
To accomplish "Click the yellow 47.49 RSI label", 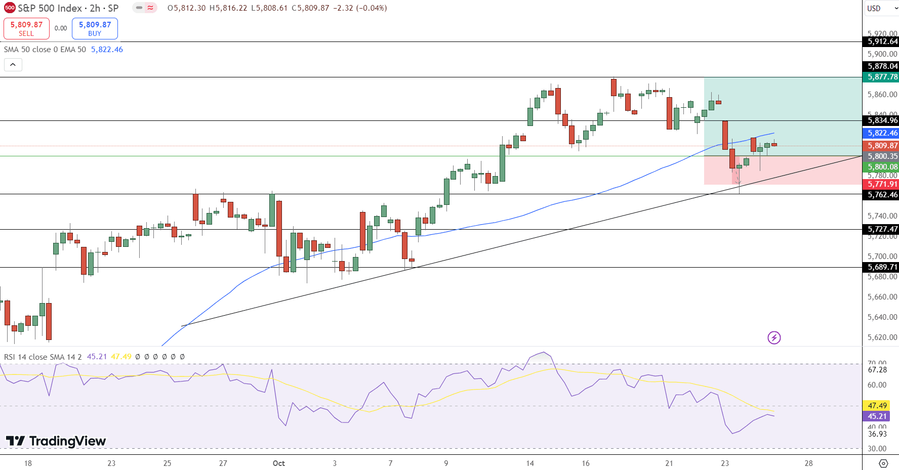I will (877, 406).
